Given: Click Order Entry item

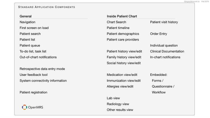Looking at the screenshot, I should [158, 34].
